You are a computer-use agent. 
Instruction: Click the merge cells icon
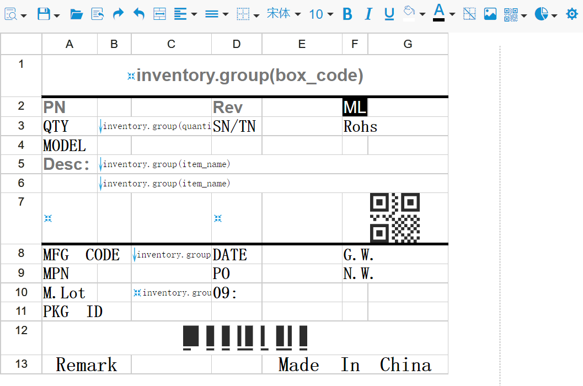159,14
